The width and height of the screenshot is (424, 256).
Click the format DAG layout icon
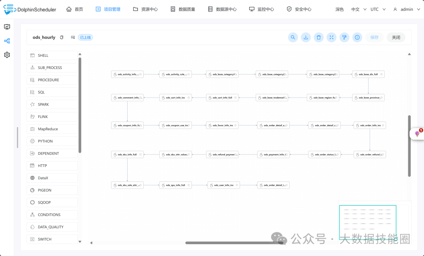click(x=344, y=37)
